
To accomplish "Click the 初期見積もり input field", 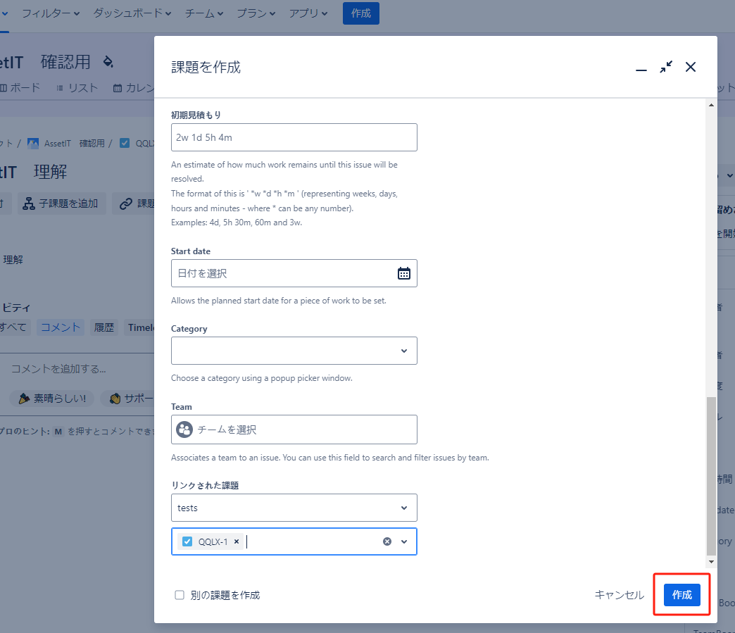I will [x=294, y=137].
